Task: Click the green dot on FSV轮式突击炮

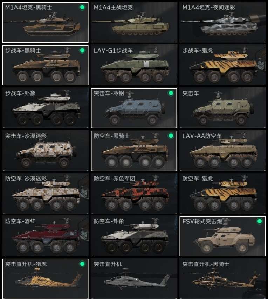Action: pos(259,221)
